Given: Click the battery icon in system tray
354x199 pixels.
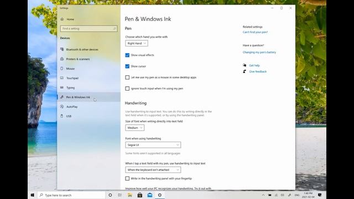Looking at the screenshot, I should [x=269, y=195].
